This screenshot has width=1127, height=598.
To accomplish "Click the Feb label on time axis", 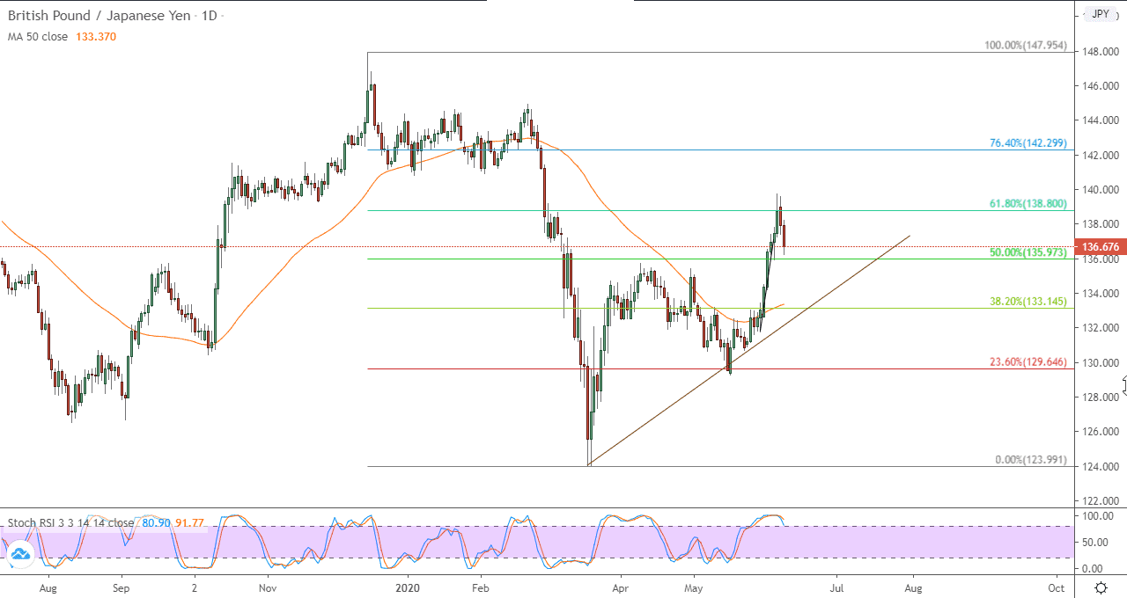I will 481,587.
